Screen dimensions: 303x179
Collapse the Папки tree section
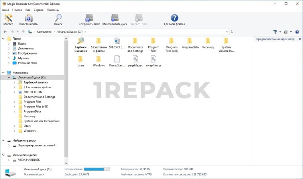[4, 39]
